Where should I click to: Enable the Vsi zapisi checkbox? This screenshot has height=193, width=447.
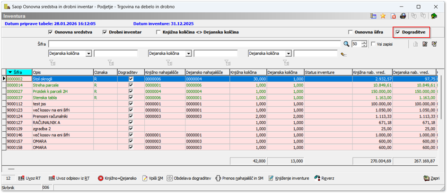point(373,44)
